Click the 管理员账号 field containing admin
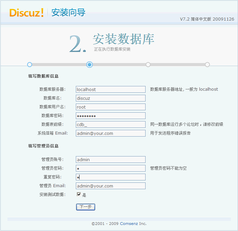 [x=110, y=160]
